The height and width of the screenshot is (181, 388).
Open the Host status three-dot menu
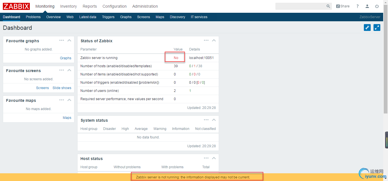(206, 158)
